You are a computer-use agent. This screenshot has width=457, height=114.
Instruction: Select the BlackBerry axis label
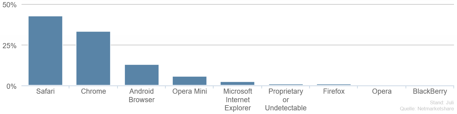pos(430,91)
